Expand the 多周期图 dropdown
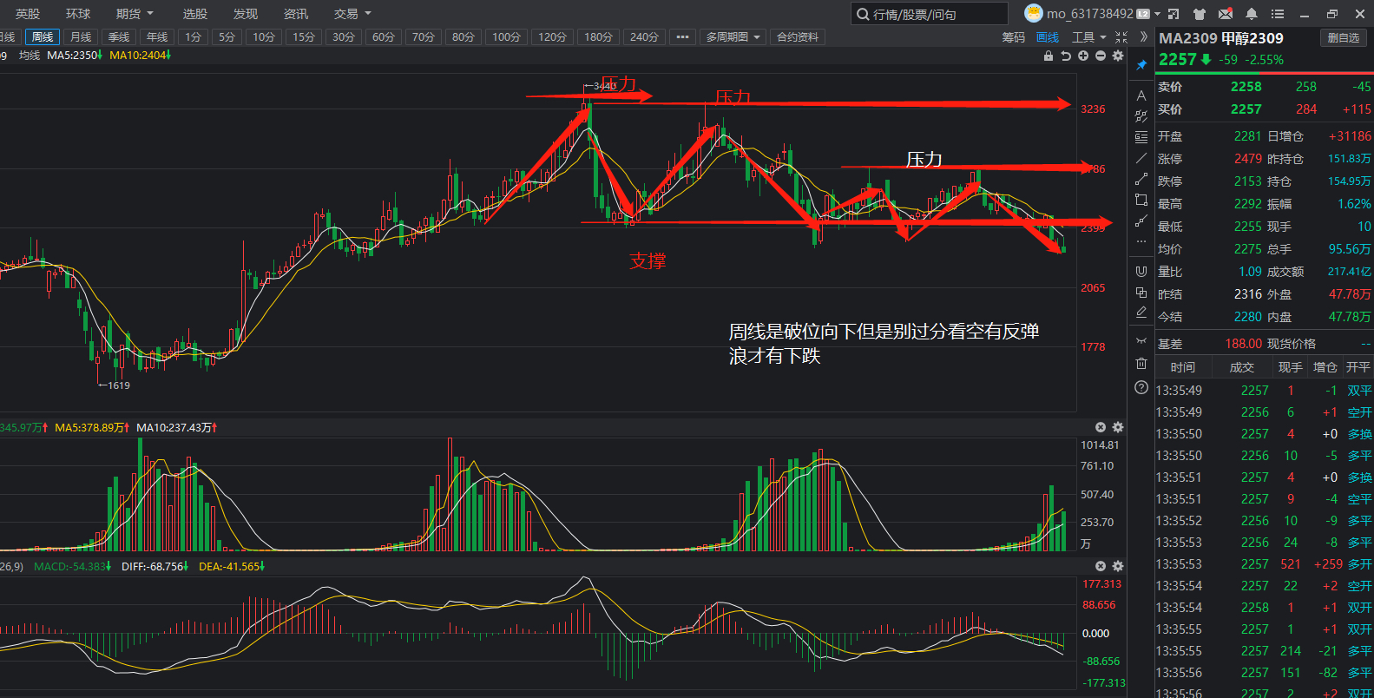The image size is (1374, 698). pyautogui.click(x=733, y=37)
